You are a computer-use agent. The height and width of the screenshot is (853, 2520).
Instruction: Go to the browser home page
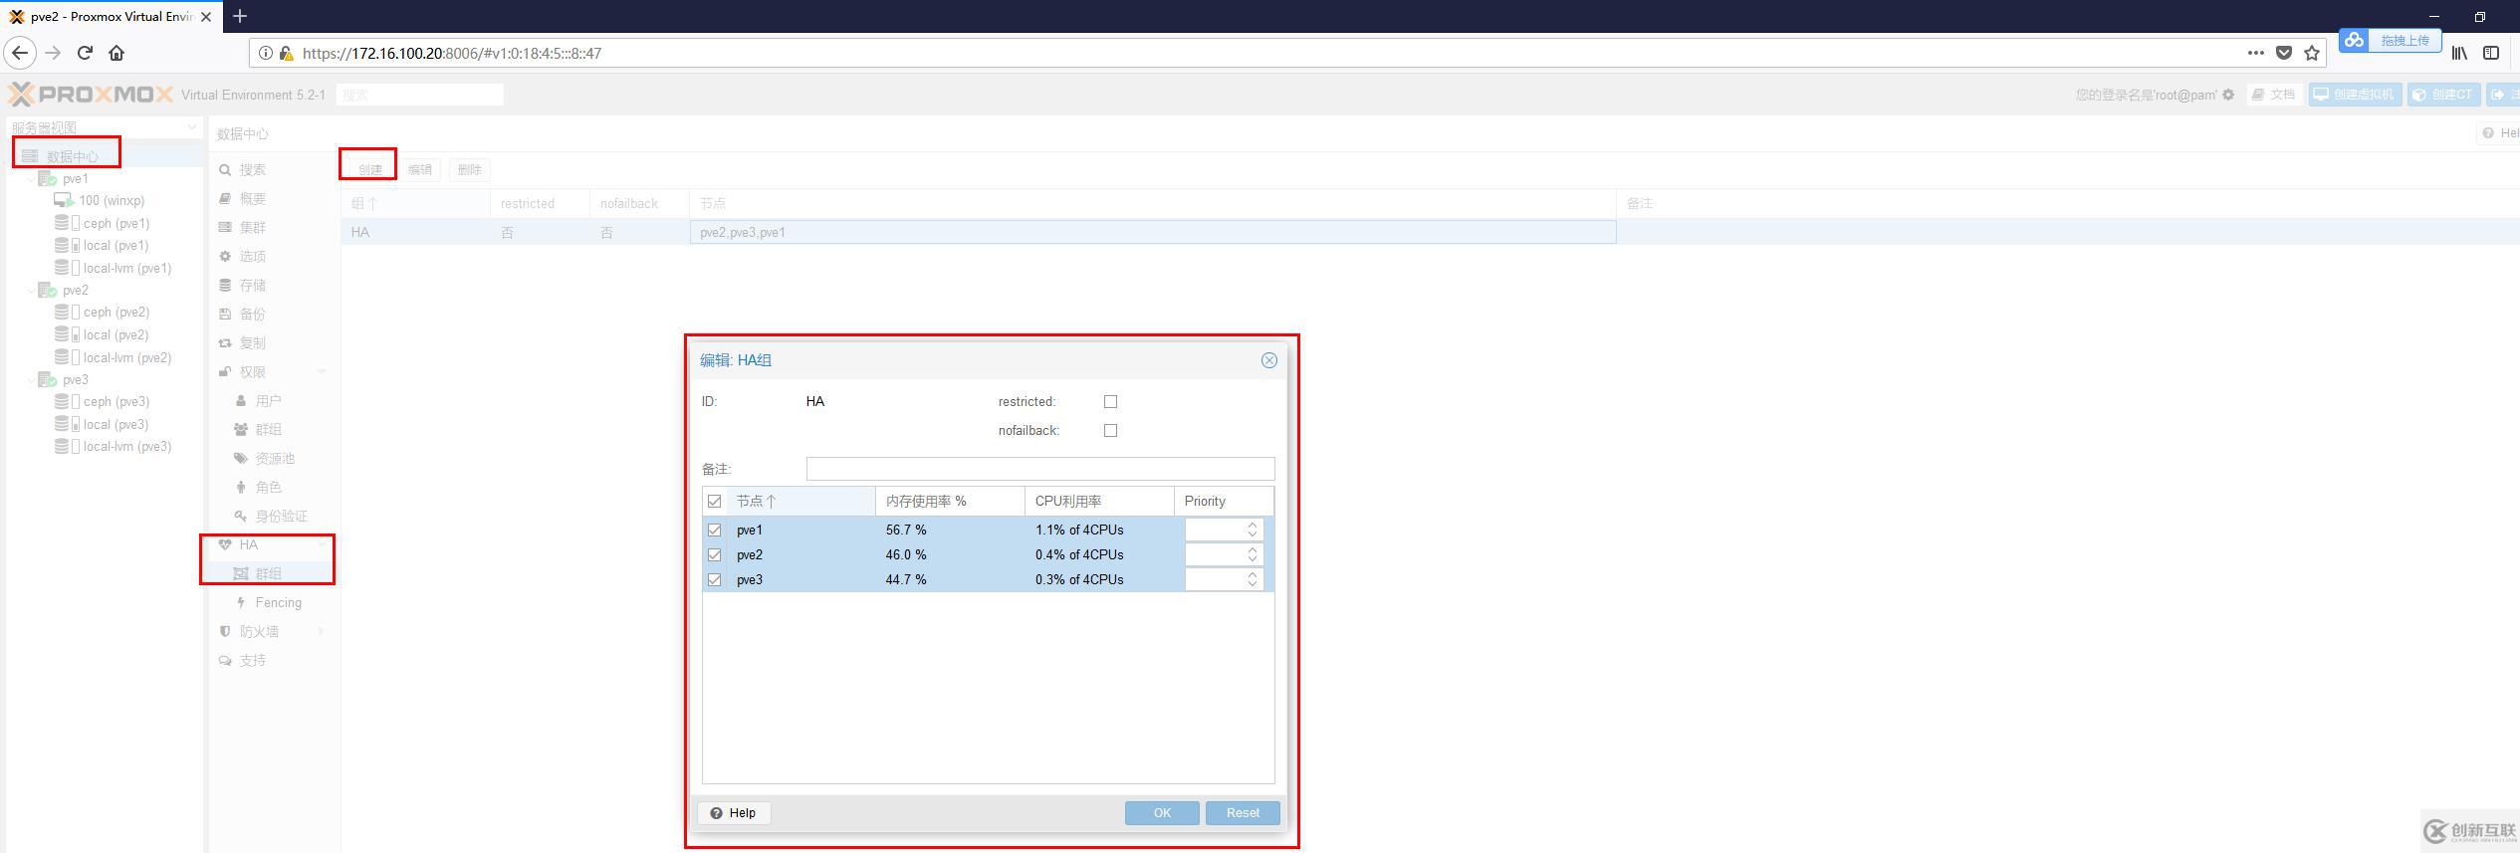click(x=116, y=53)
